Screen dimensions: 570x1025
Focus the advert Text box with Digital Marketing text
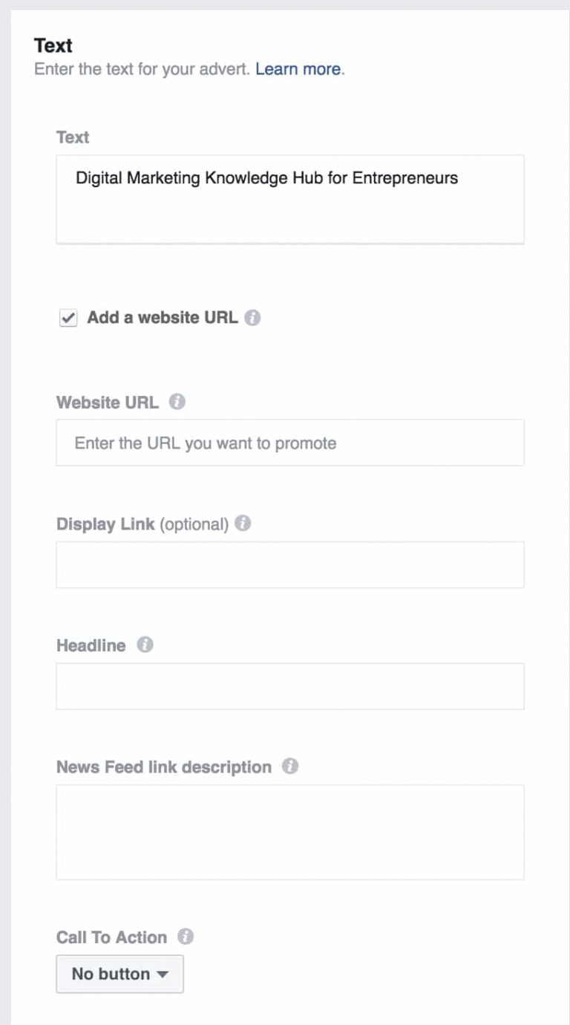pyautogui.click(x=290, y=199)
